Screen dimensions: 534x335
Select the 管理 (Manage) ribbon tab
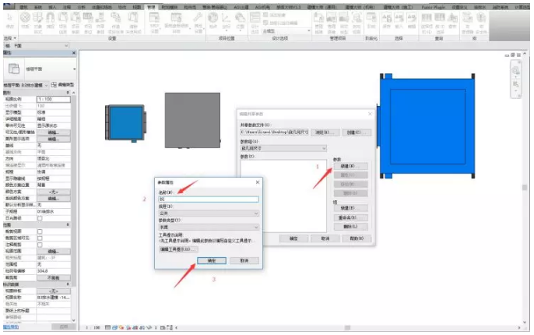[x=150, y=5]
